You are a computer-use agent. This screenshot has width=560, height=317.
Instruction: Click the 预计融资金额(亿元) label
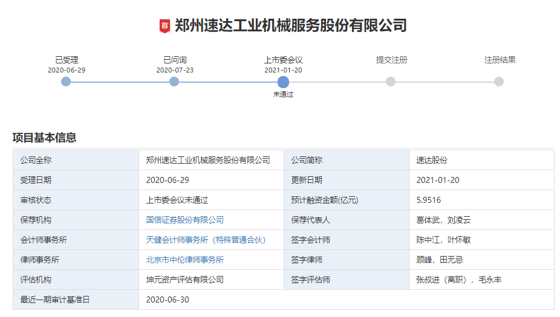pos(324,200)
